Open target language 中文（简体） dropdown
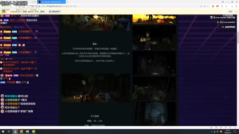 click(40, 12)
